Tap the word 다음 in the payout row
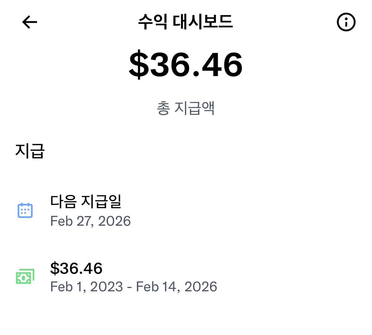The width and height of the screenshot is (372, 335). (x=64, y=201)
